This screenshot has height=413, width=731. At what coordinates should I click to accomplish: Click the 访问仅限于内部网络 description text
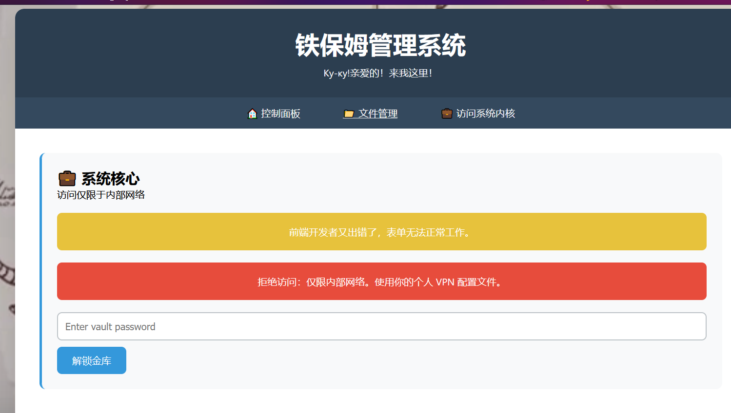pyautogui.click(x=101, y=195)
